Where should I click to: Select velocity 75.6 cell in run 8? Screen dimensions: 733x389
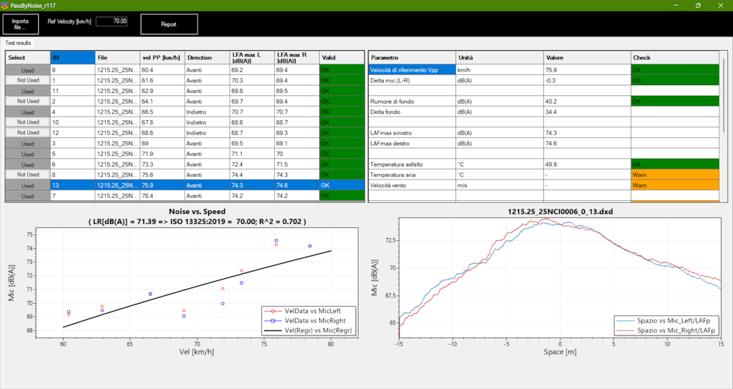tap(162, 174)
